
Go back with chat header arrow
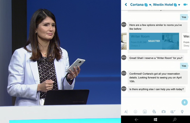(126, 4)
